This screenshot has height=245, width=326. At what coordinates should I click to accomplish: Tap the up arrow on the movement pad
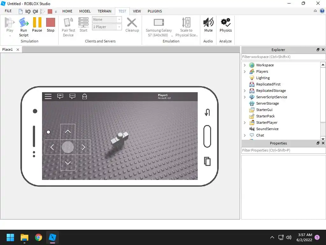coord(68,131)
